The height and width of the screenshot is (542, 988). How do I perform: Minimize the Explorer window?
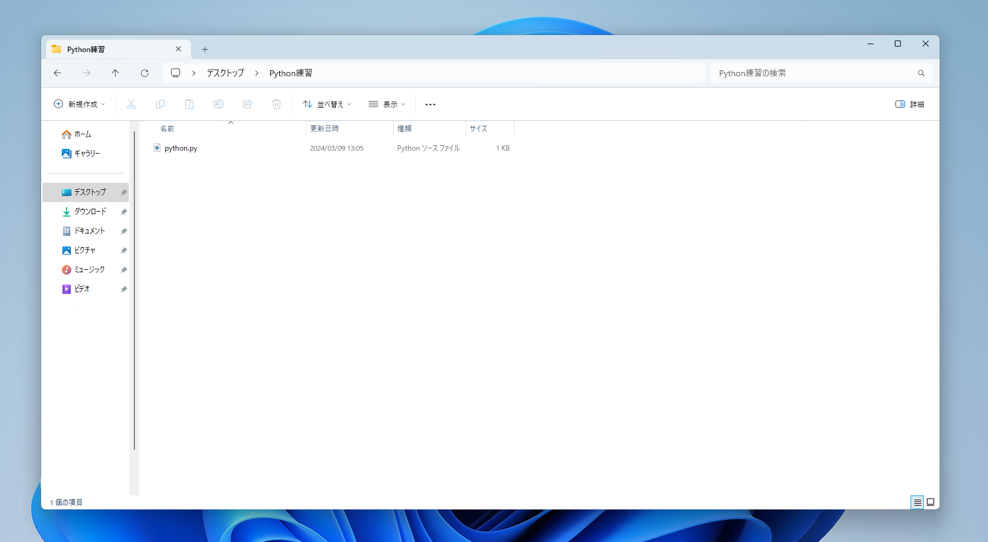tap(870, 44)
